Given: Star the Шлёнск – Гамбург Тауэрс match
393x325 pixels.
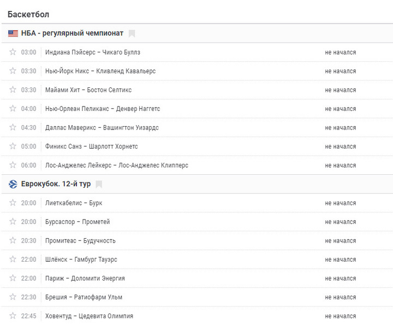Looking at the screenshot, I should pyautogui.click(x=13, y=259).
